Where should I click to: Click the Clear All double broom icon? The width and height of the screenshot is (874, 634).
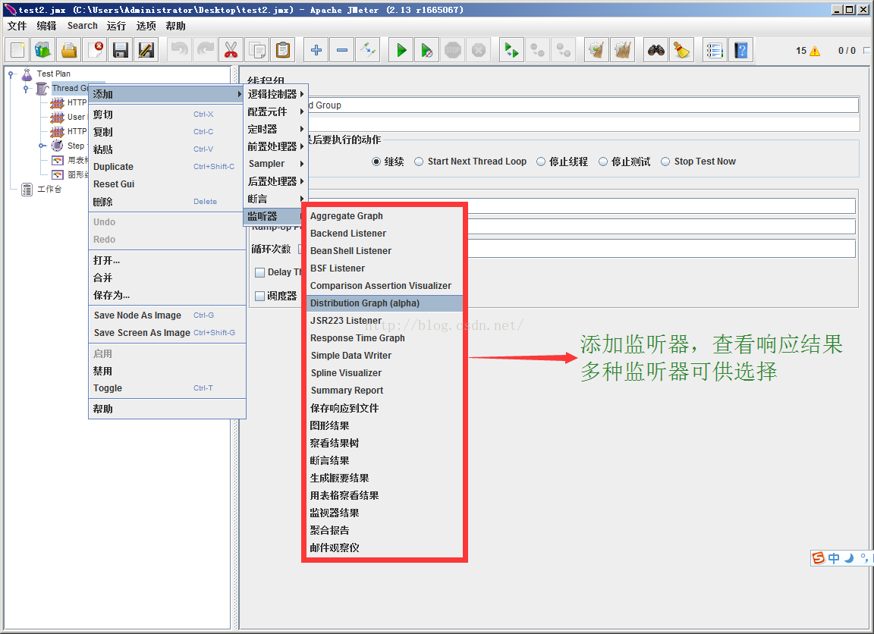(x=623, y=50)
